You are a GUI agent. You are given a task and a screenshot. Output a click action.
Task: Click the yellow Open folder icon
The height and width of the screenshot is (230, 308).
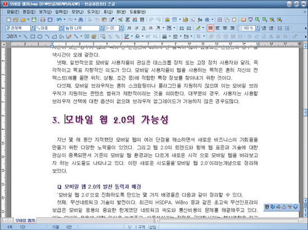point(23,20)
